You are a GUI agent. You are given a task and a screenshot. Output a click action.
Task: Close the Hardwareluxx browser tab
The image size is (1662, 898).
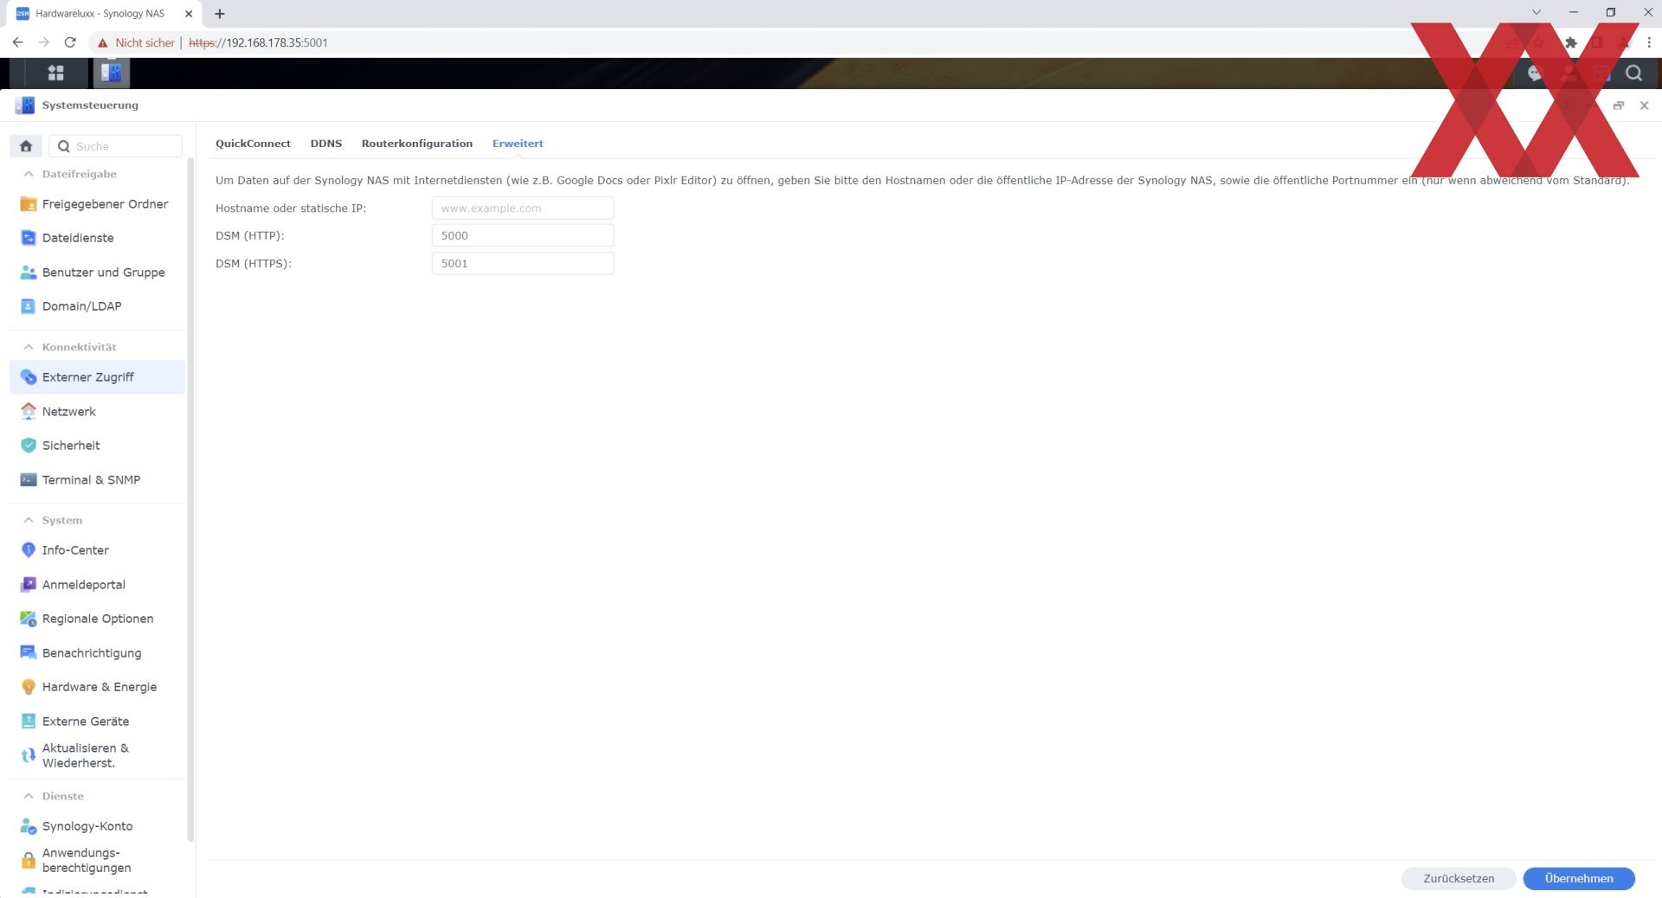tap(189, 14)
